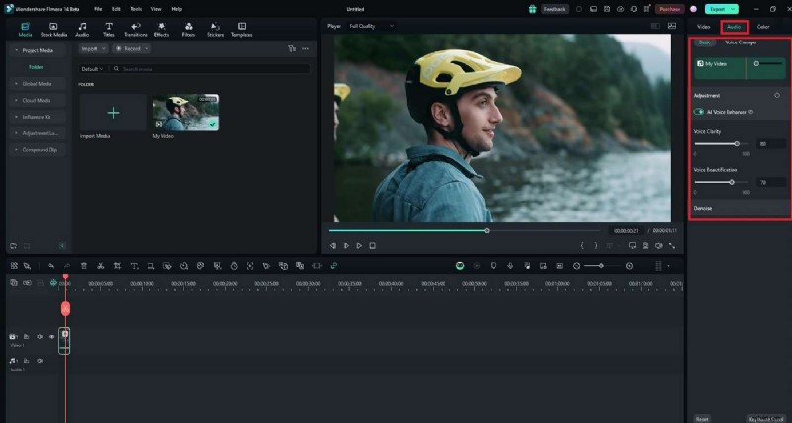Screen dimensions: 792x423
Task: Click the Voice Clarity slider handle
Action: pyautogui.click(x=737, y=144)
